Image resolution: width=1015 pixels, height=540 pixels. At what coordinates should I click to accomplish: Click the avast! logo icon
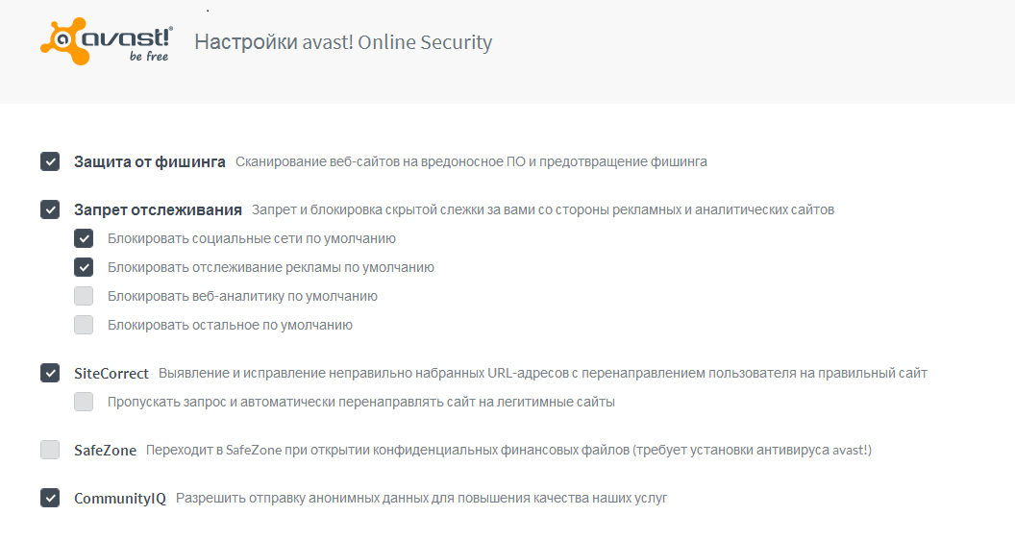pos(107,42)
